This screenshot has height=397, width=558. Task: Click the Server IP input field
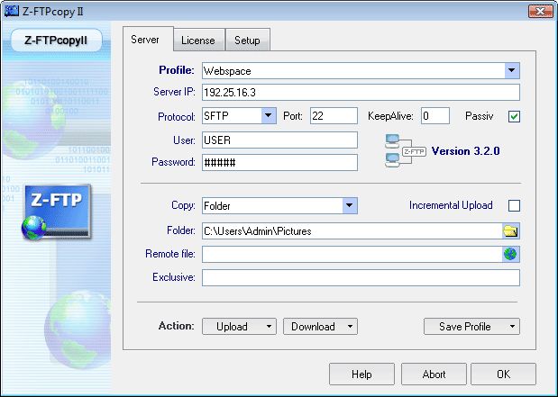pyautogui.click(x=361, y=93)
